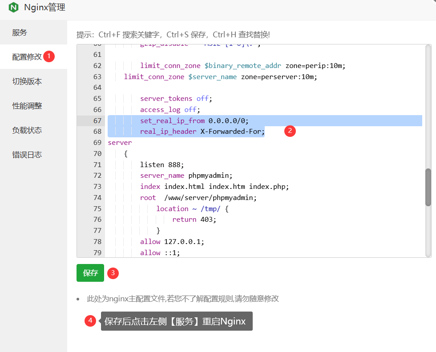Open the 服务 service tab
Image resolution: width=436 pixels, height=352 pixels.
tap(33, 32)
